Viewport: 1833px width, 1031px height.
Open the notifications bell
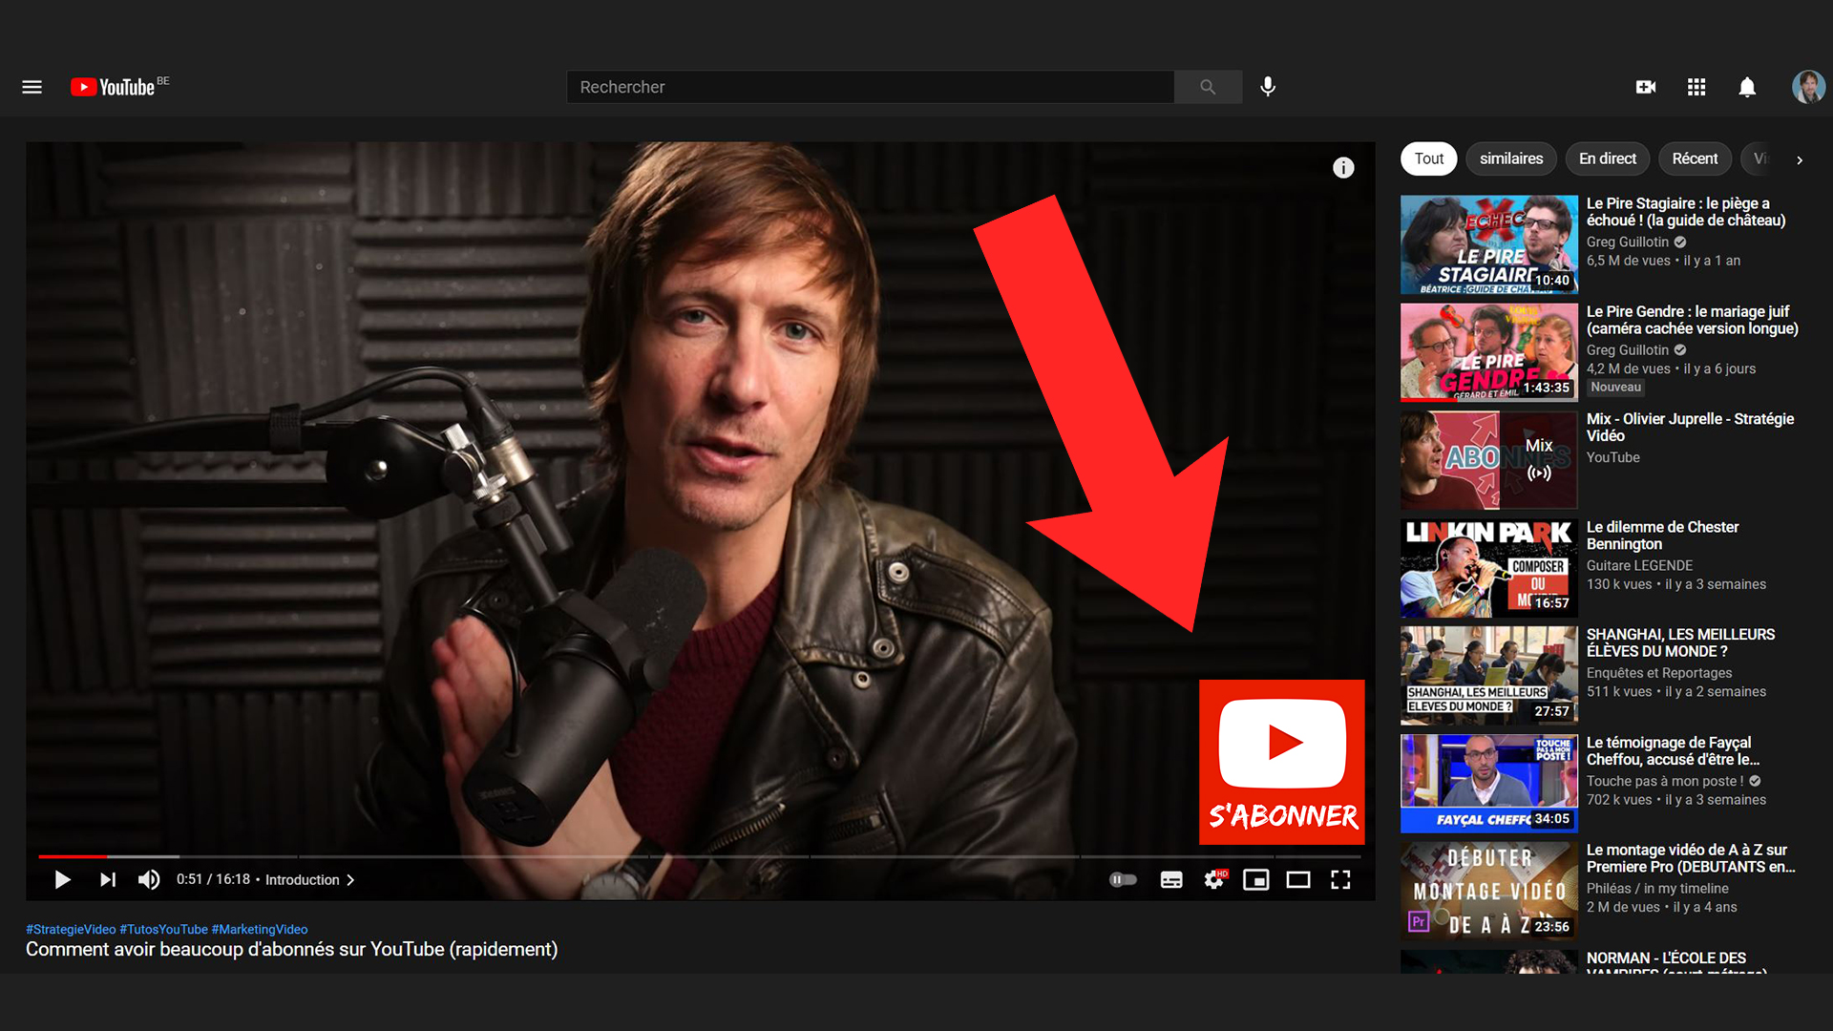1747,87
